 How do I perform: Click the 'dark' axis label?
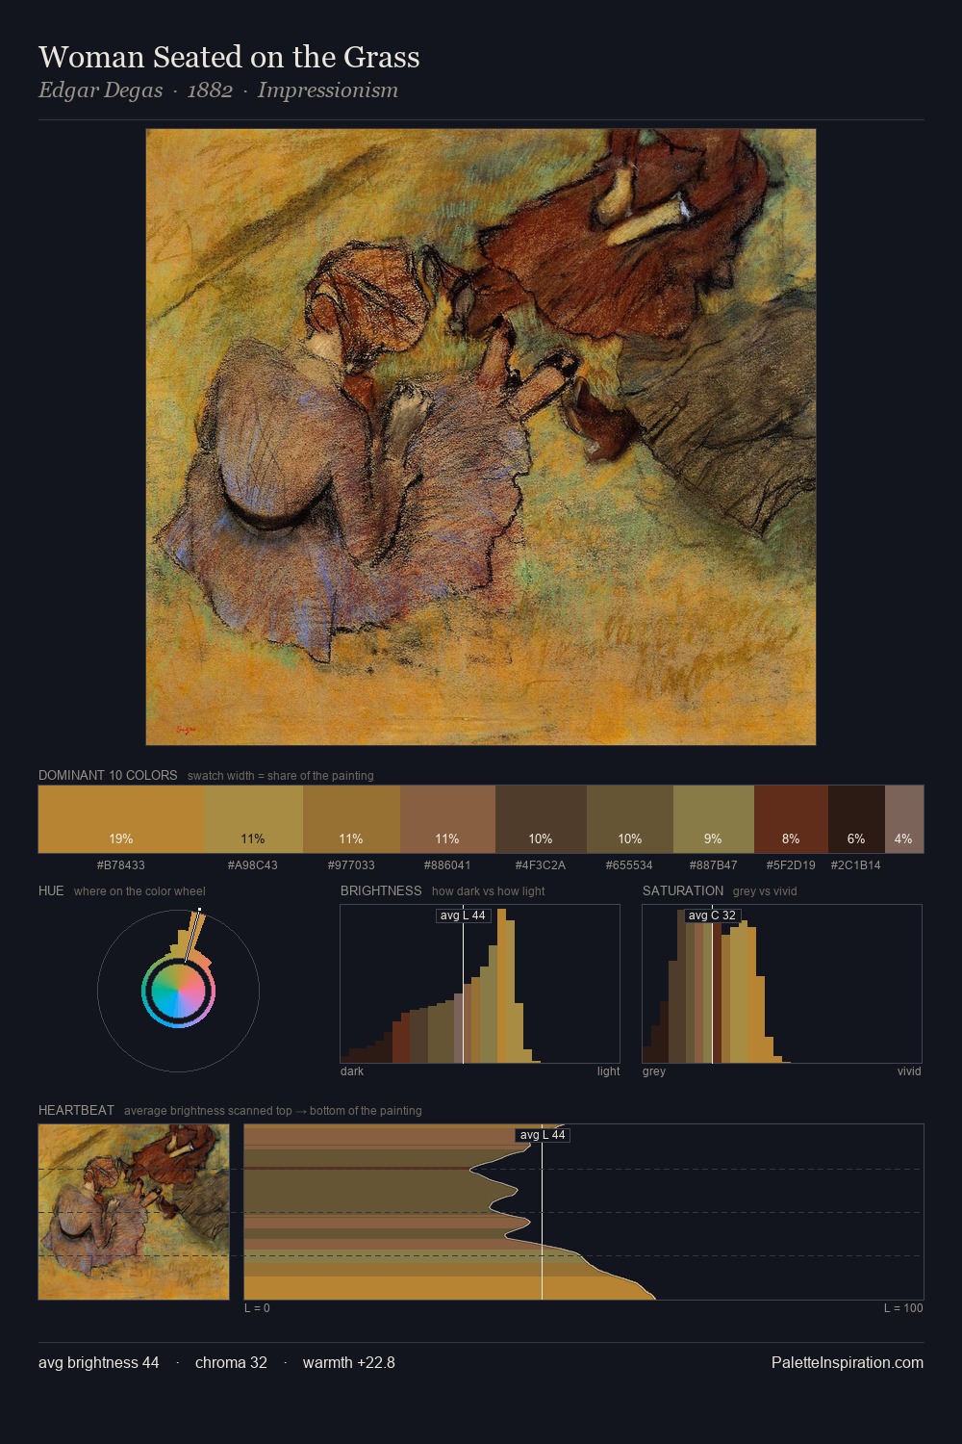[352, 1071]
